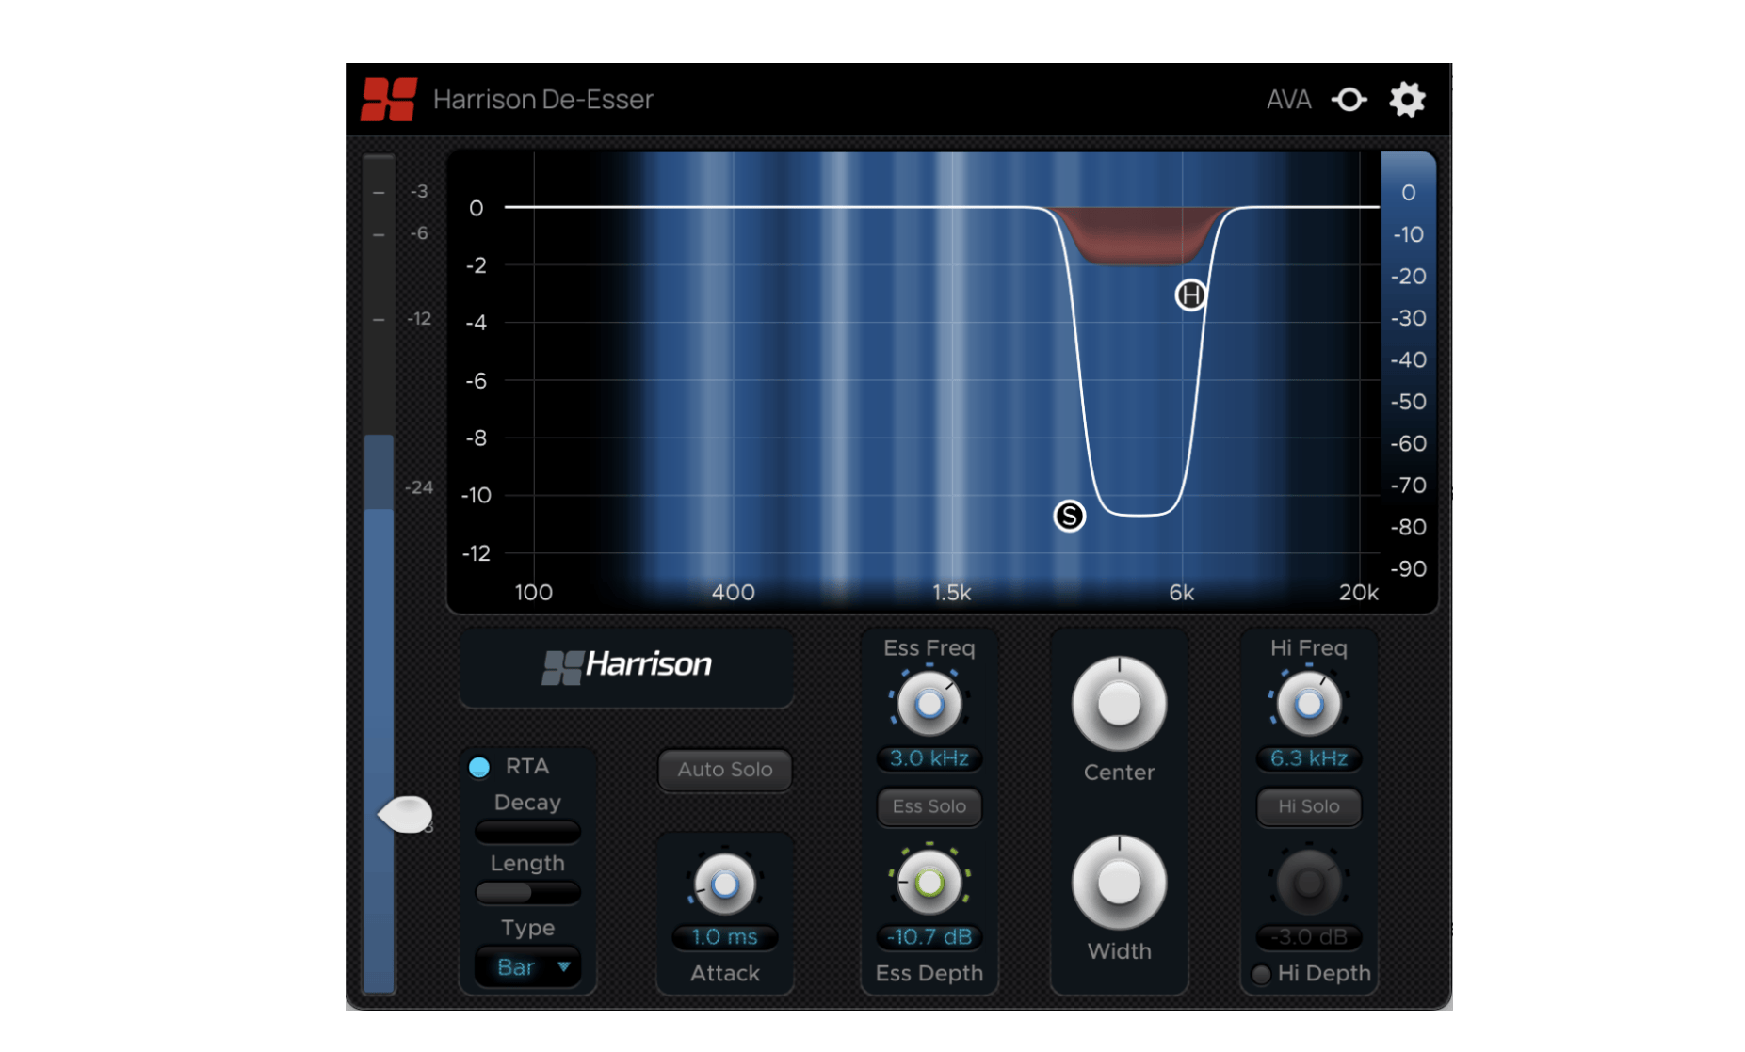Toggle Ess Solo monitoring
The width and height of the screenshot is (1745, 1052).
click(x=929, y=806)
